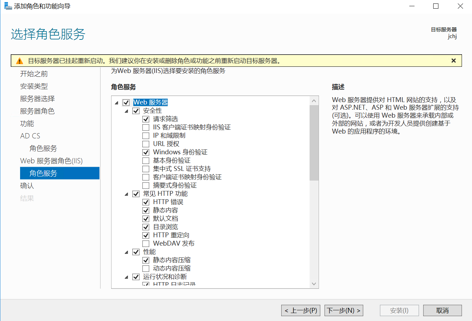Click the yellow warning triangle icon
This screenshot has width=472, height=321.
click(x=19, y=61)
